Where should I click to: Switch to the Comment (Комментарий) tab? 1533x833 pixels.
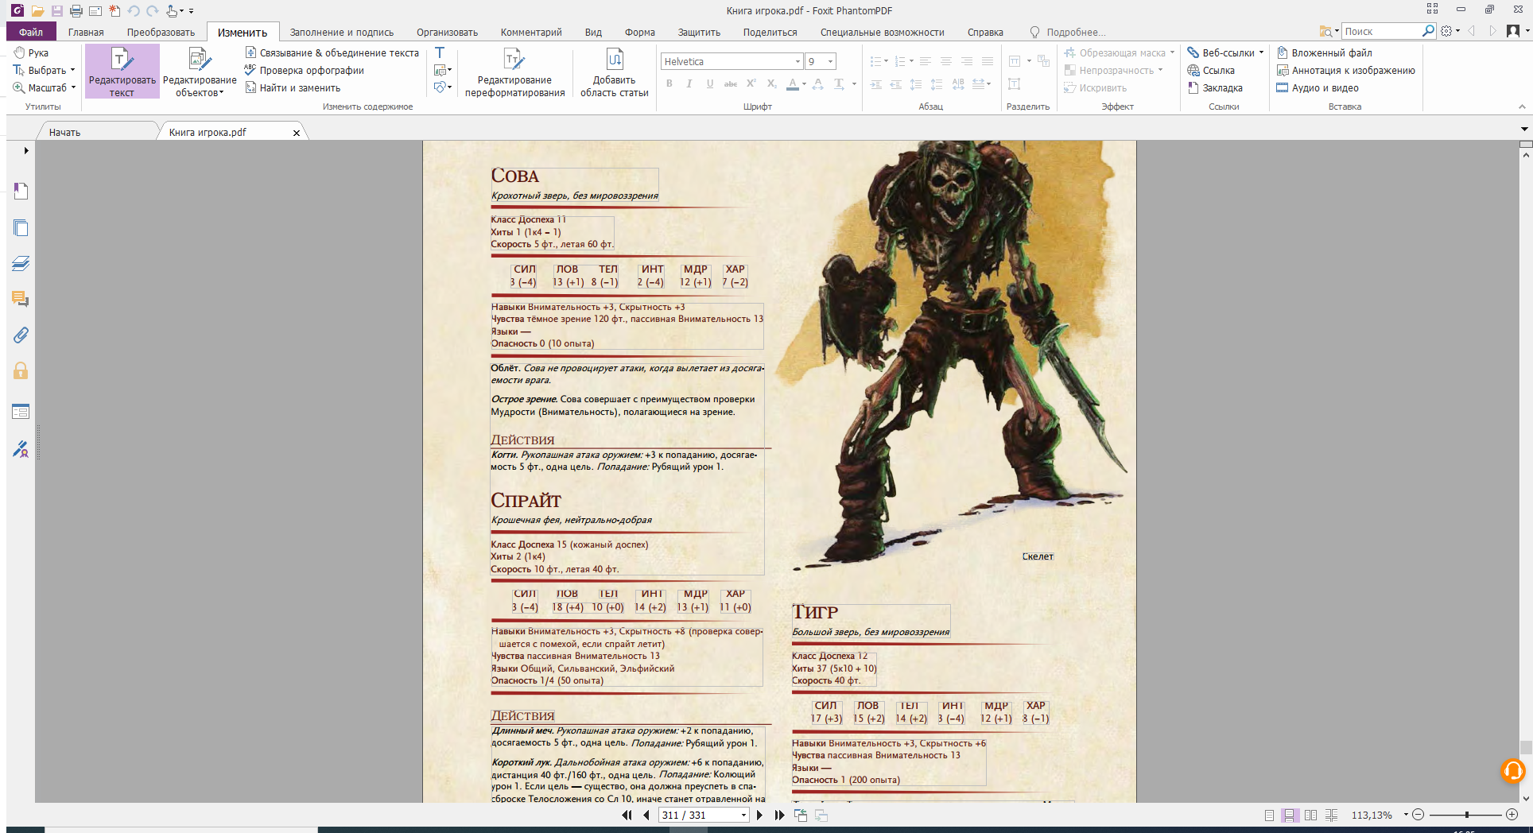pos(531,33)
